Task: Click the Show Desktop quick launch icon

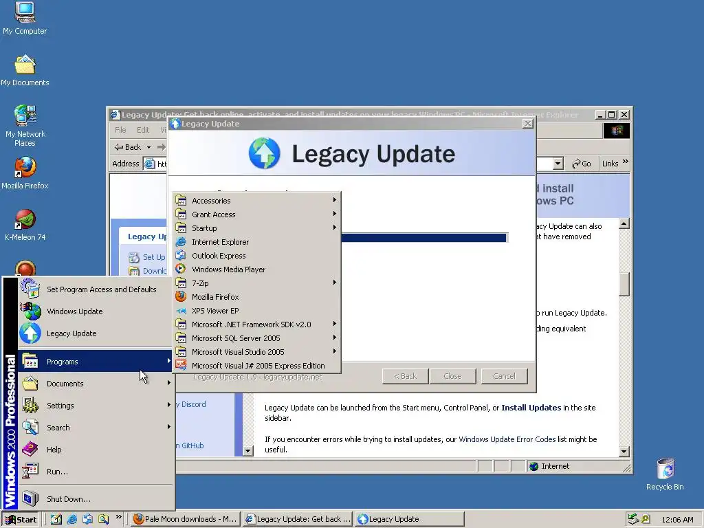Action: pyautogui.click(x=56, y=519)
